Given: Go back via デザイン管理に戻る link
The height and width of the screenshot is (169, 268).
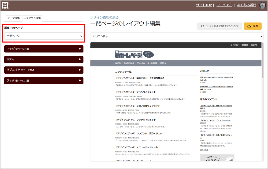Looking at the screenshot, I should (104, 17).
